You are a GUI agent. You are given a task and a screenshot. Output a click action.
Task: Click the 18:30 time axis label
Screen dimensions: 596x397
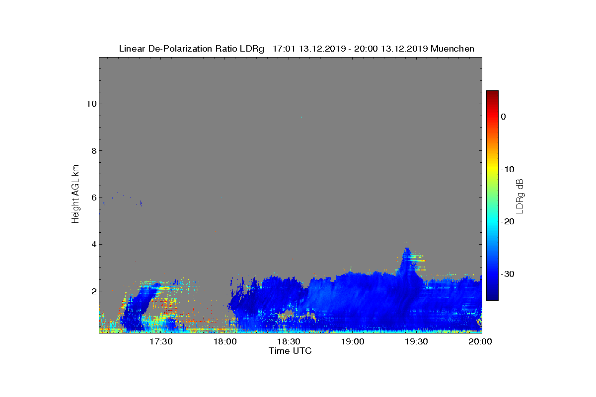click(x=289, y=342)
